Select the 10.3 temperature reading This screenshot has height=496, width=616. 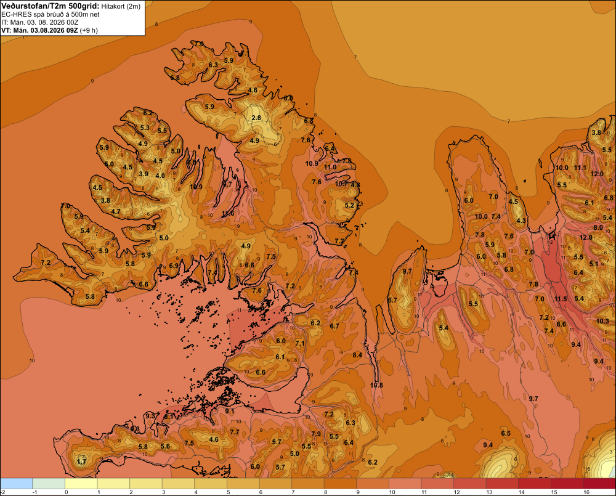[602, 321]
